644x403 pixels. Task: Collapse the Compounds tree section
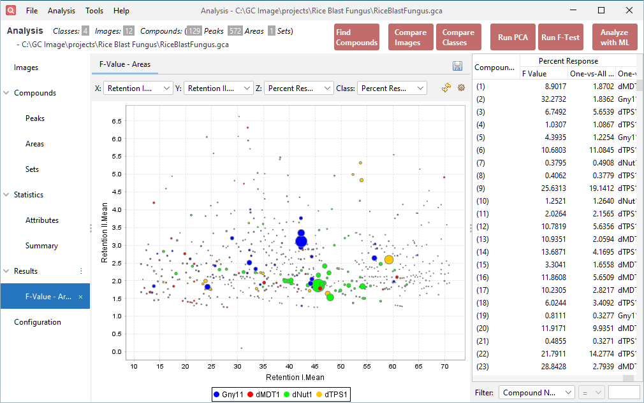pyautogui.click(x=7, y=93)
